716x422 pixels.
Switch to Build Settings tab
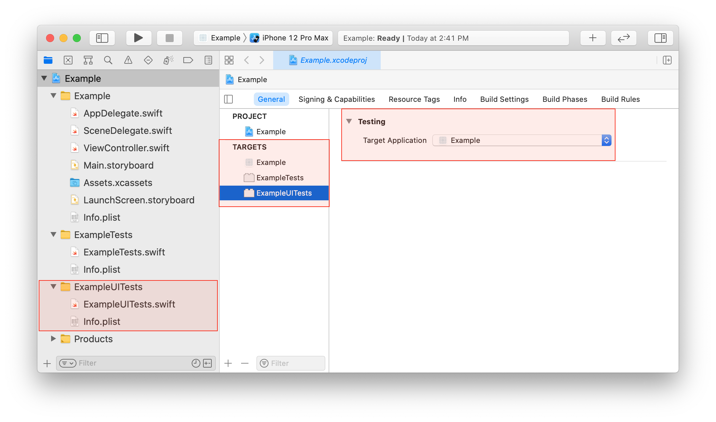click(504, 99)
